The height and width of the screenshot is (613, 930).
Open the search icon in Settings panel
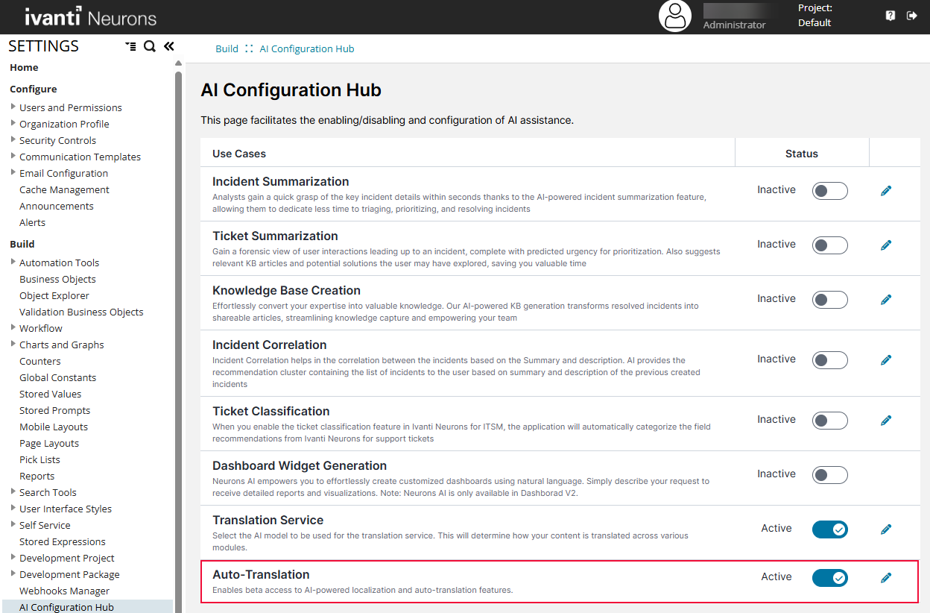[x=150, y=46]
